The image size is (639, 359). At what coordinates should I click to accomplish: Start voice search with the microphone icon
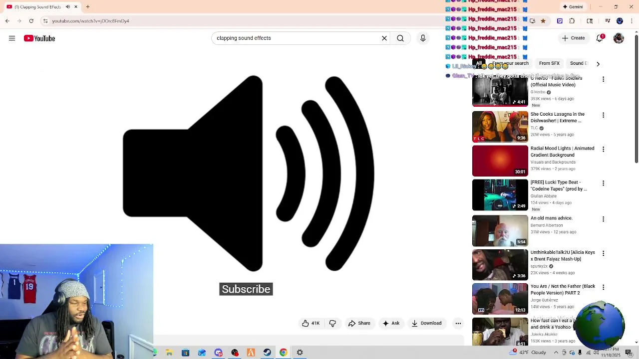[423, 38]
